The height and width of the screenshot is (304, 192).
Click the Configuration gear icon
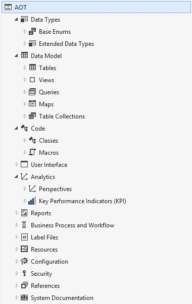click(24, 261)
